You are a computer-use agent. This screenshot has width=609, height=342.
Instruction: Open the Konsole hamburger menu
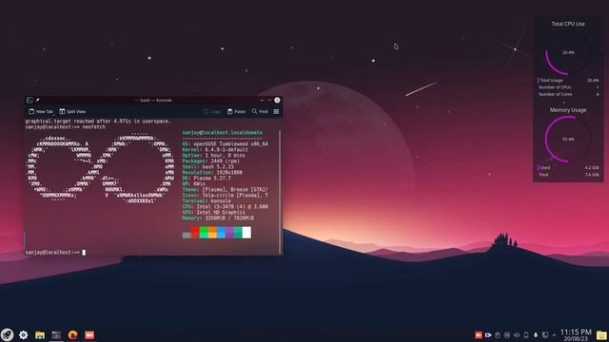pyautogui.click(x=276, y=112)
